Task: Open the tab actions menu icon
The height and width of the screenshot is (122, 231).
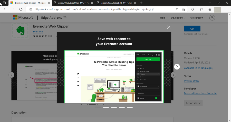Action: [x=4, y=3]
